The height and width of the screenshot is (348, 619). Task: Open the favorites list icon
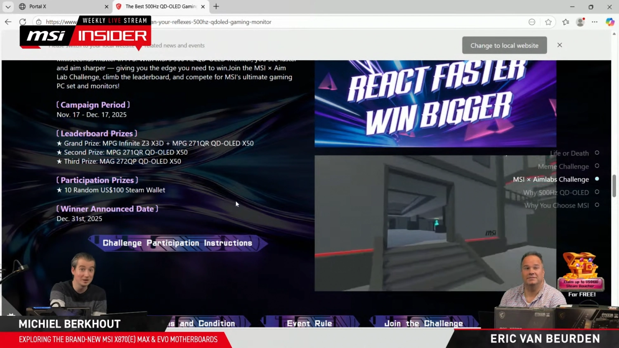point(565,22)
